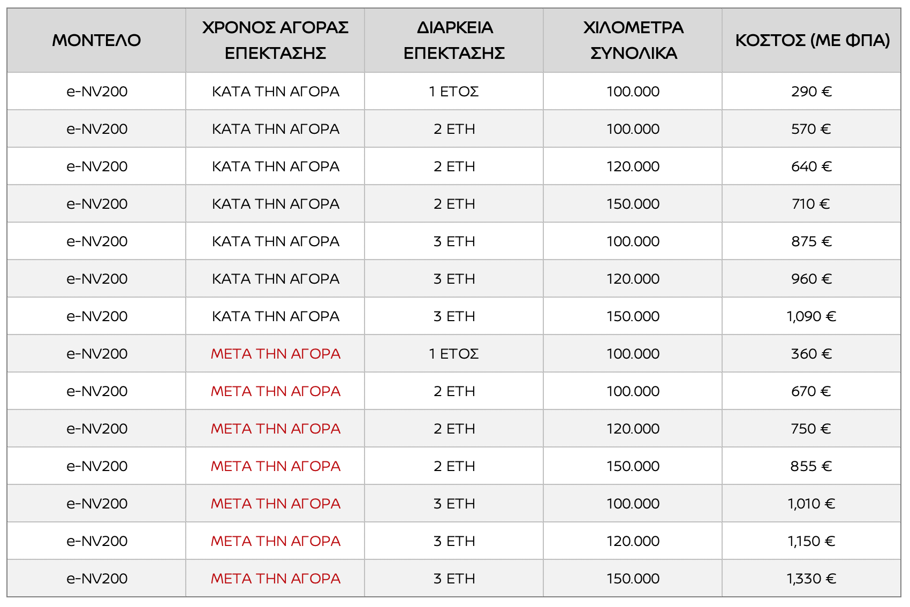Select the 710 € cost cell
Screen dimensions: 910x607
pos(812,204)
